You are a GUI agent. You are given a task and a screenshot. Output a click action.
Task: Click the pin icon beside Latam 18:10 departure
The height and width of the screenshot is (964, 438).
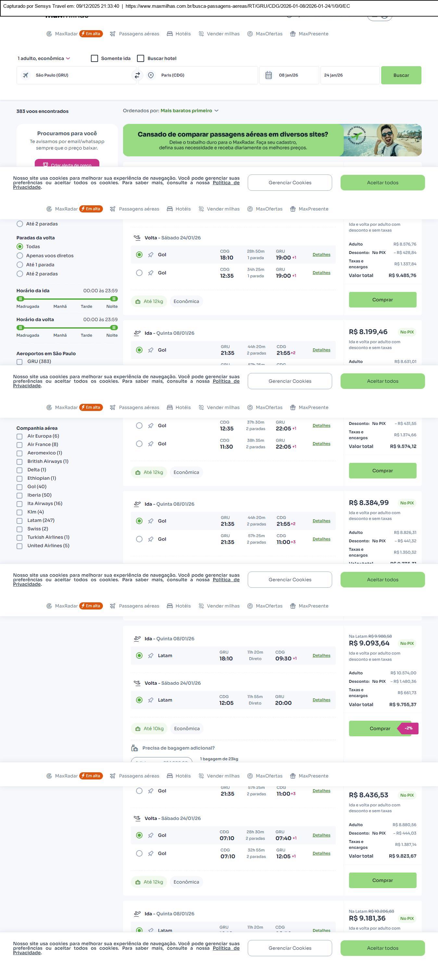click(x=151, y=655)
